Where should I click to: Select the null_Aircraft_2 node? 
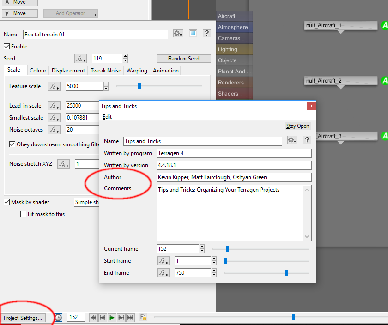coord(341,81)
